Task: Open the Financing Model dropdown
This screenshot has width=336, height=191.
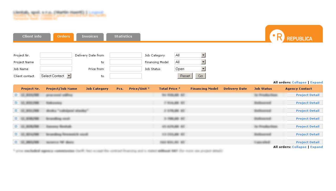Action: tap(190, 62)
